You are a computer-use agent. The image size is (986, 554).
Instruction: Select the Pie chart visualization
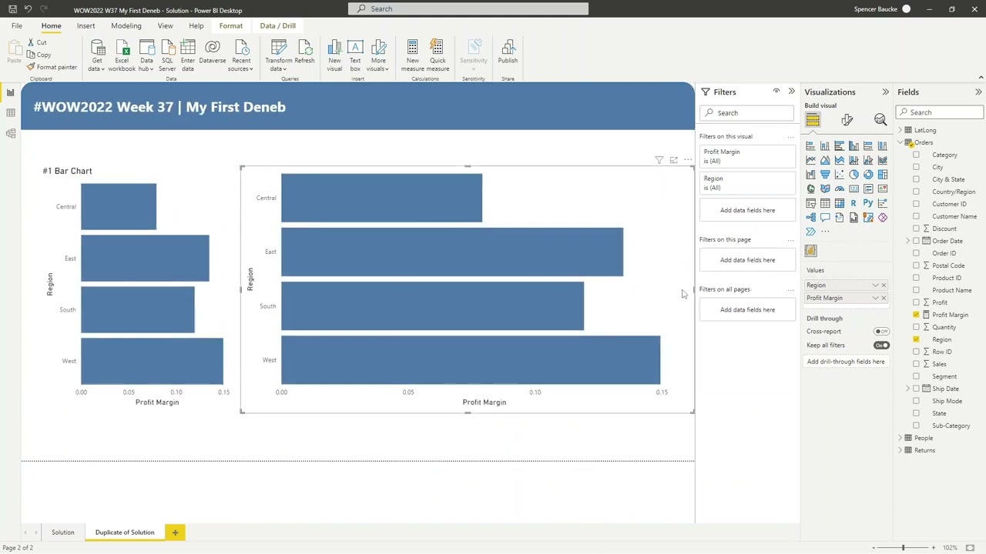click(x=854, y=175)
